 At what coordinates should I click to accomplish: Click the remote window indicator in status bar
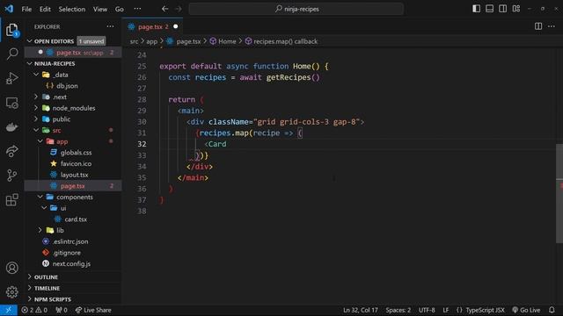(x=9, y=310)
